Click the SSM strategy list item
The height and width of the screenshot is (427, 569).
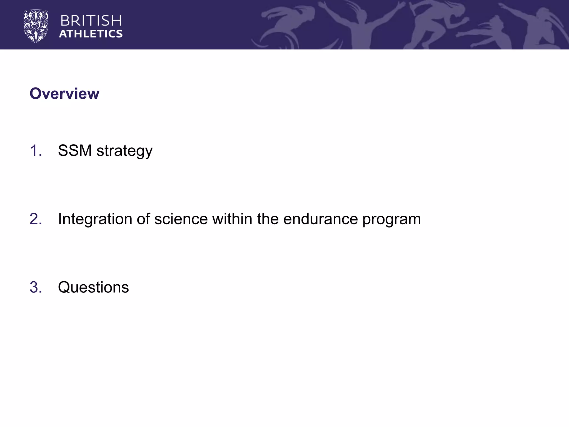pyautogui.click(x=105, y=151)
